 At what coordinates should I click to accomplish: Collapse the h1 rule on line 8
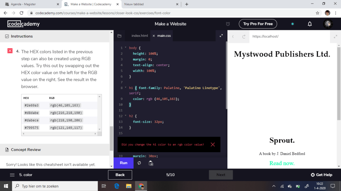click(126, 88)
